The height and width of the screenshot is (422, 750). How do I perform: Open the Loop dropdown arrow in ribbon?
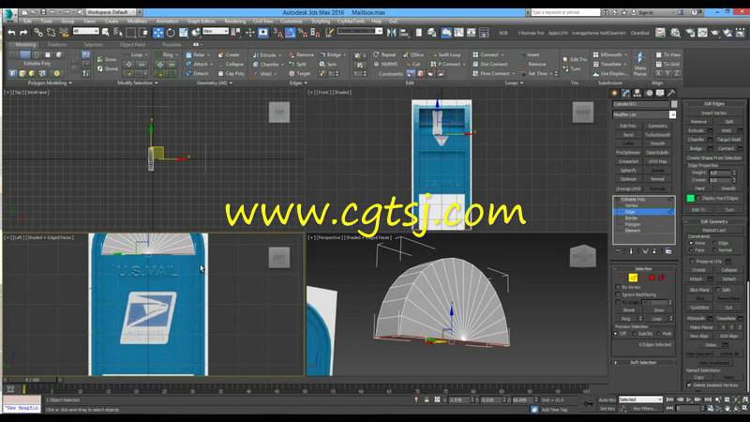146,55
